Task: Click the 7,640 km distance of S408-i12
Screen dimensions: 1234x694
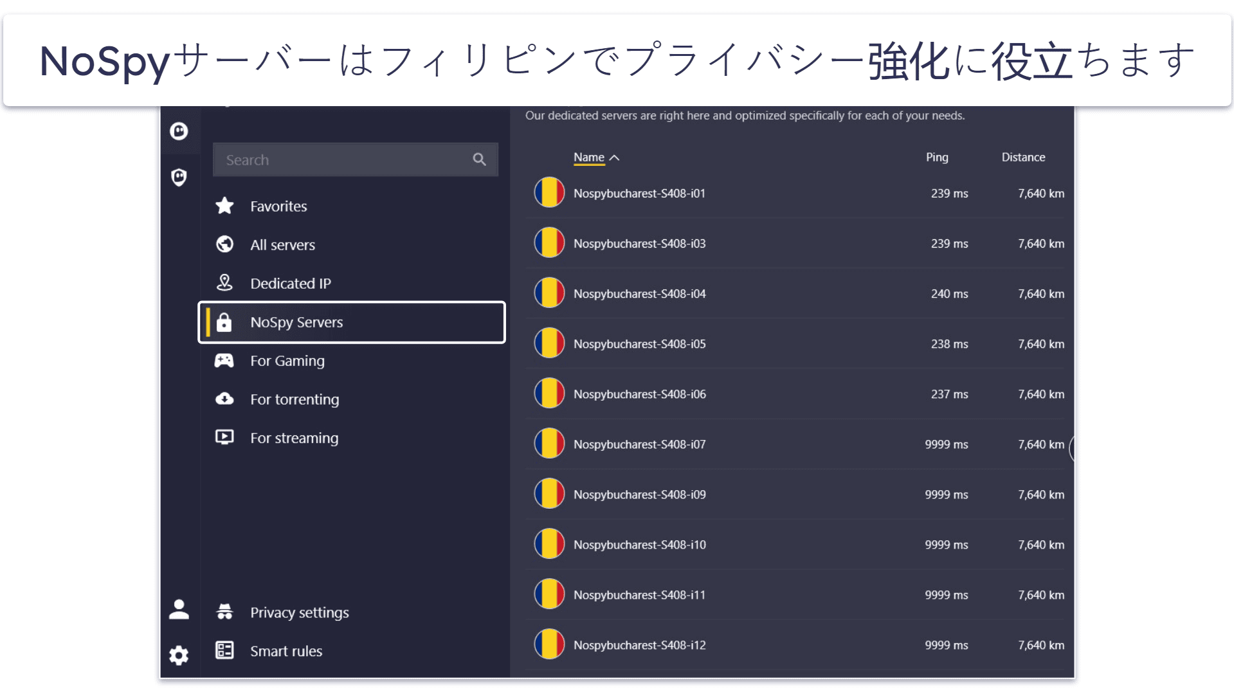Action: (x=1041, y=644)
